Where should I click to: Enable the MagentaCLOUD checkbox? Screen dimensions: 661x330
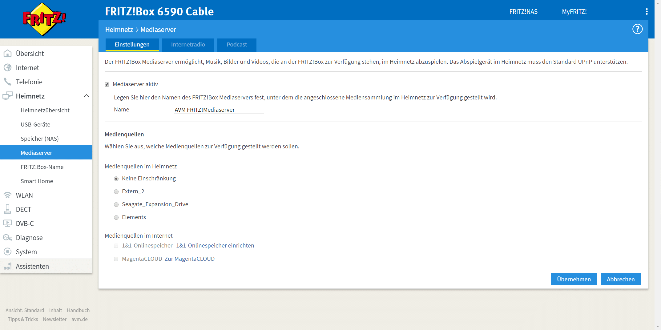point(116,259)
